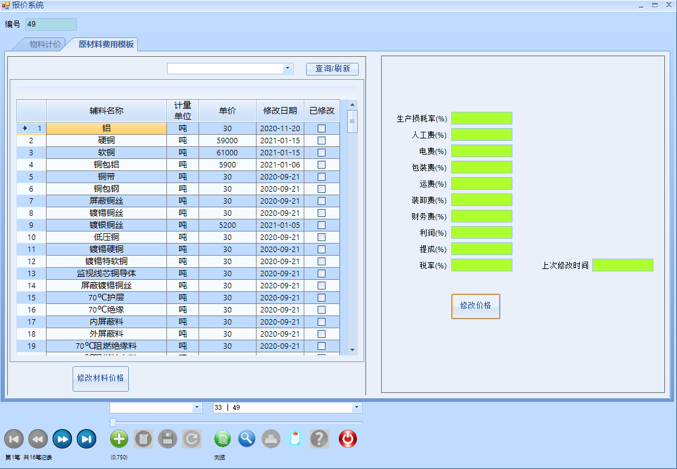Open the dropdown next to 查询/刷新
The image size is (677, 469).
(288, 69)
